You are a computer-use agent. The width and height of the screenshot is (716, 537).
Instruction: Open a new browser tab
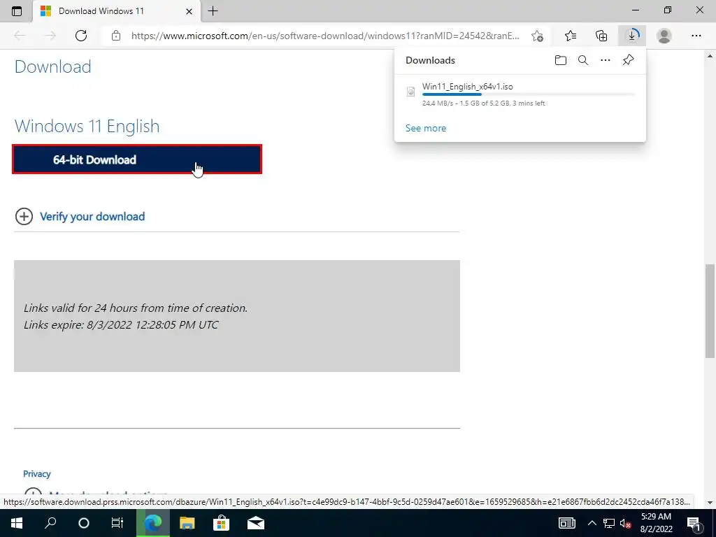213,11
